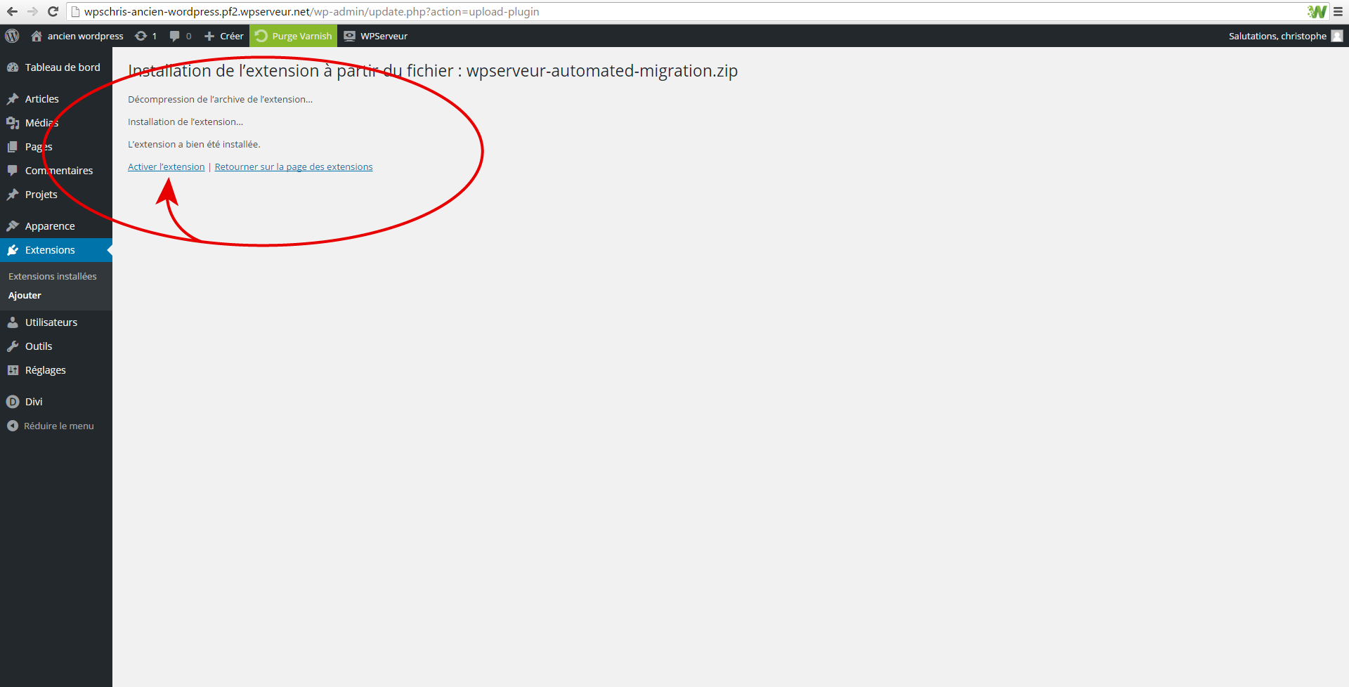
Task: Open Tableau de bord in sidebar
Action: [x=62, y=67]
